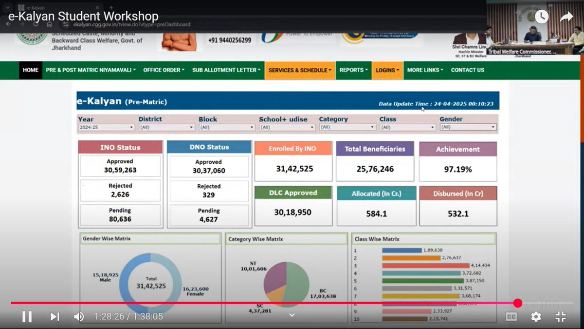Open the LOGINS menu

(x=387, y=70)
